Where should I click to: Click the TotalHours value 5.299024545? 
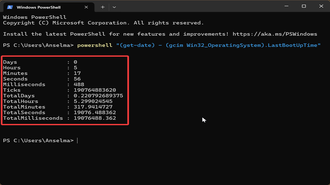pos(93,101)
